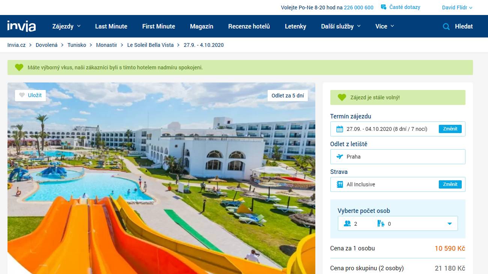Go to Recenze hotelů
488x274 pixels.
[249, 26]
